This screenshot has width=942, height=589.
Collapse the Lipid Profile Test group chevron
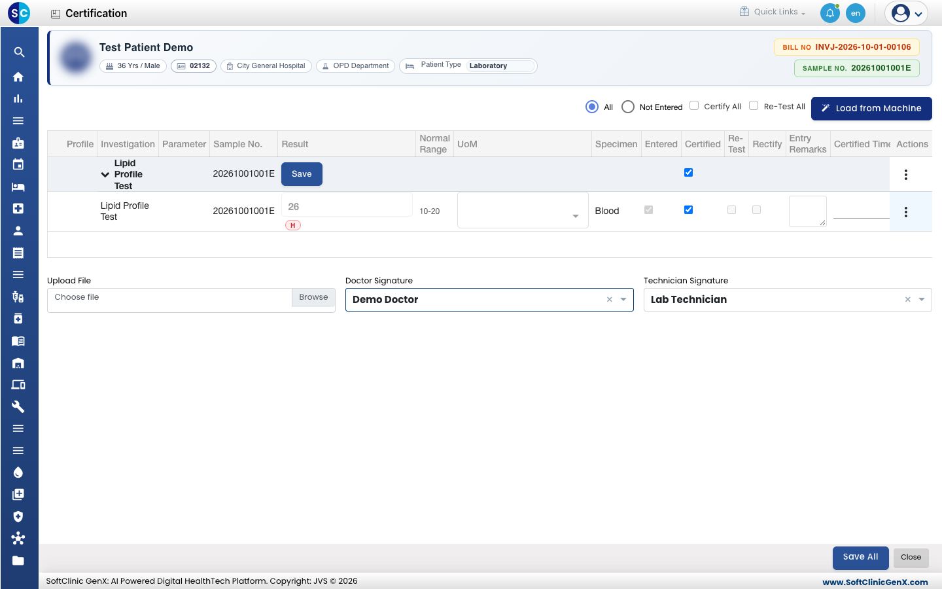click(x=105, y=175)
